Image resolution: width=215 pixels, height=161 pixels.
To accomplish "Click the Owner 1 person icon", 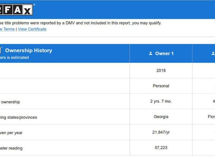I will tap(151, 53).
